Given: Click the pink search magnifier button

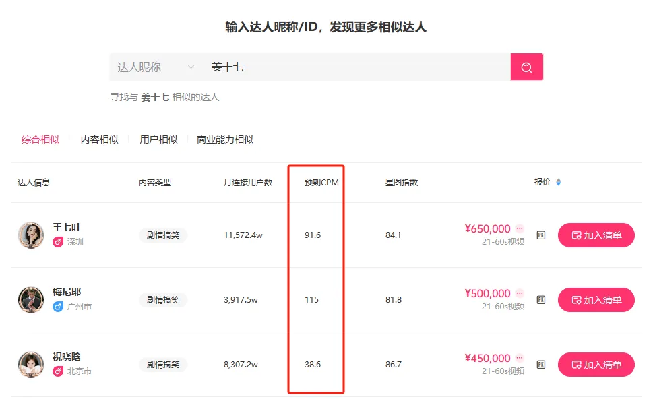Looking at the screenshot, I should point(526,67).
